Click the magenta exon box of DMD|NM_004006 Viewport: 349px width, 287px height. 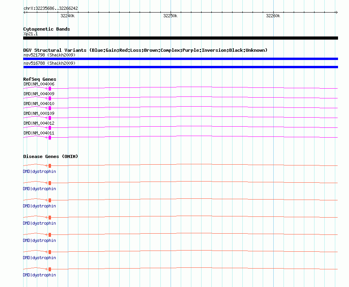(50, 89)
